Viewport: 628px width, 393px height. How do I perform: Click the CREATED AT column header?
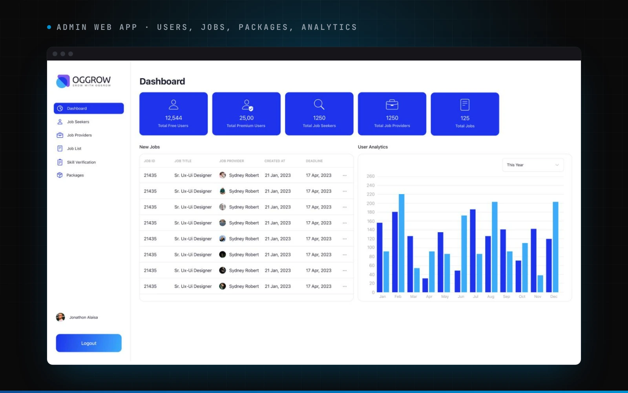275,161
